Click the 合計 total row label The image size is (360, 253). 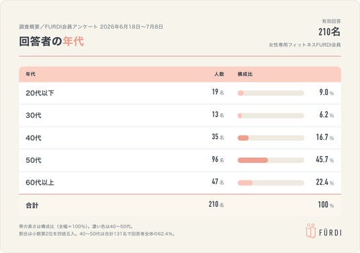(x=32, y=205)
